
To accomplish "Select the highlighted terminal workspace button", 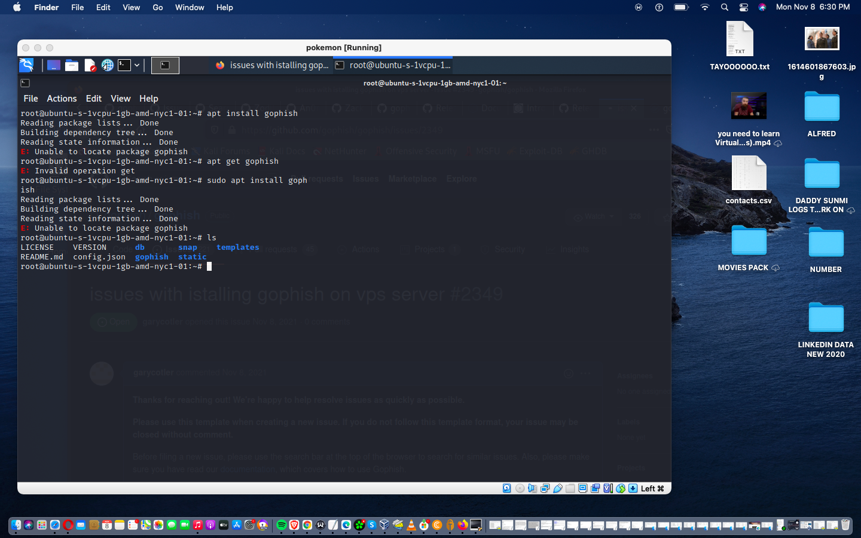I will click(x=165, y=65).
